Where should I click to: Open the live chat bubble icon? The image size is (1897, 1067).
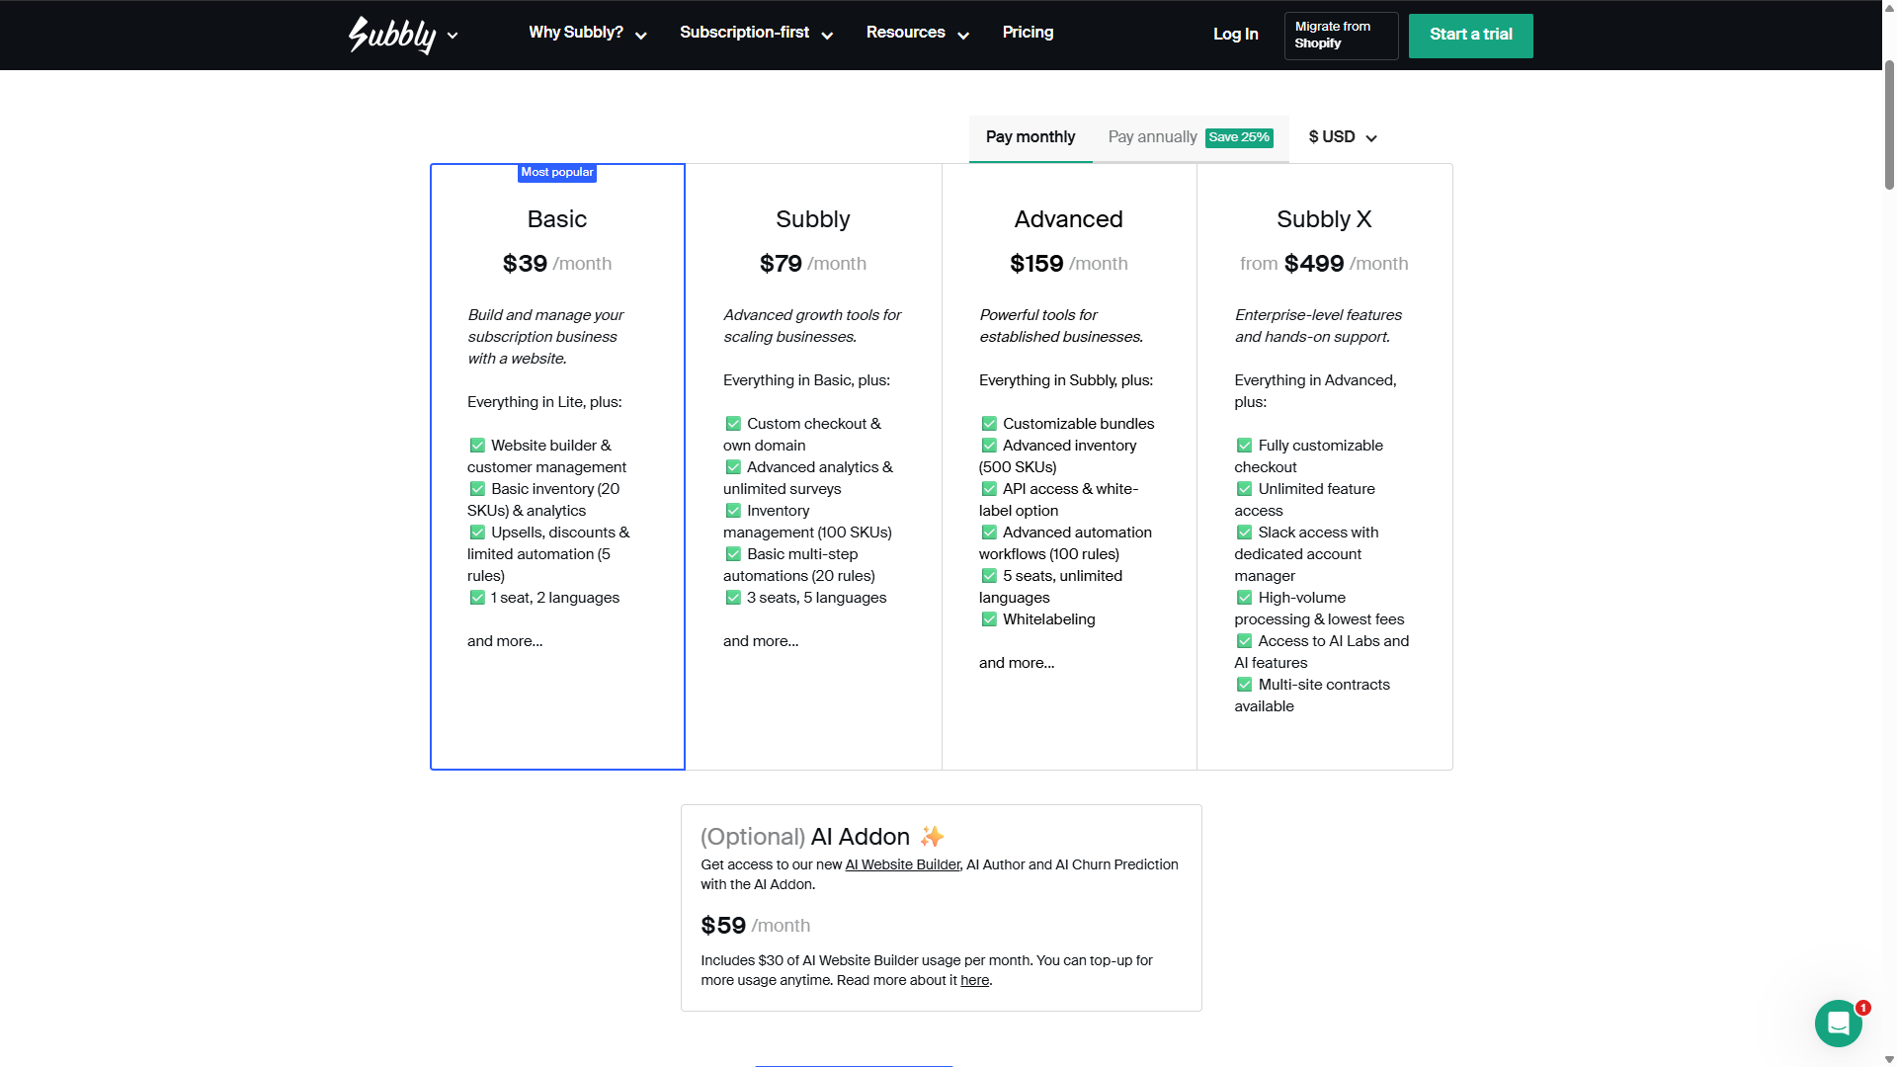(x=1838, y=1024)
